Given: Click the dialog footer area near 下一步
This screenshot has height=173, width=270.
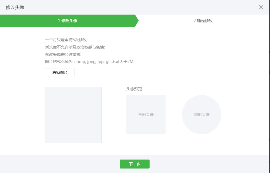Looking at the screenshot, I should [135, 164].
